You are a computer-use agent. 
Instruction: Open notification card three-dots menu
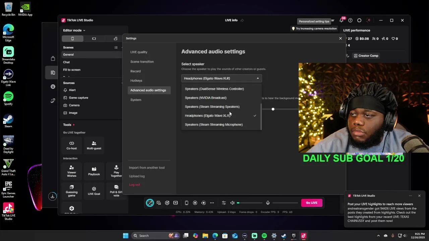[x=410, y=196]
